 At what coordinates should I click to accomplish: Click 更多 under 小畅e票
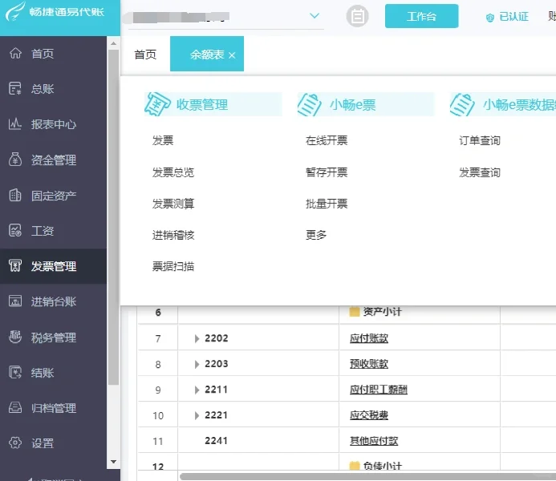(316, 235)
